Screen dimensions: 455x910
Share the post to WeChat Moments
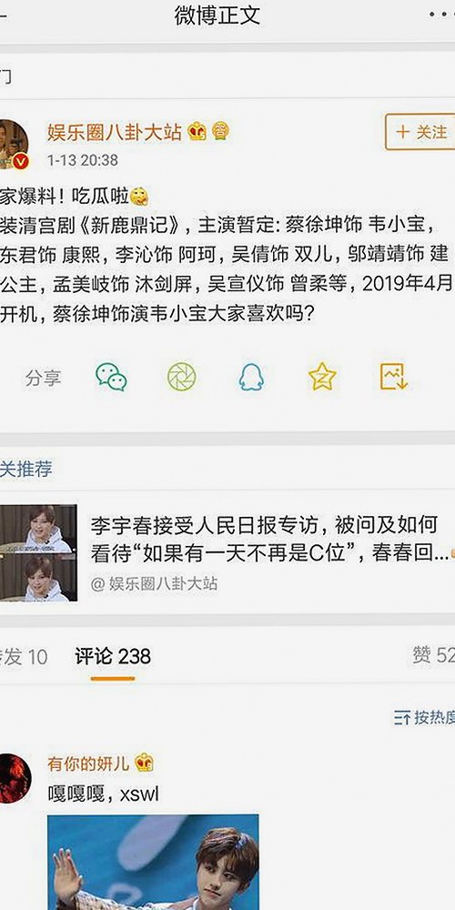(x=182, y=377)
